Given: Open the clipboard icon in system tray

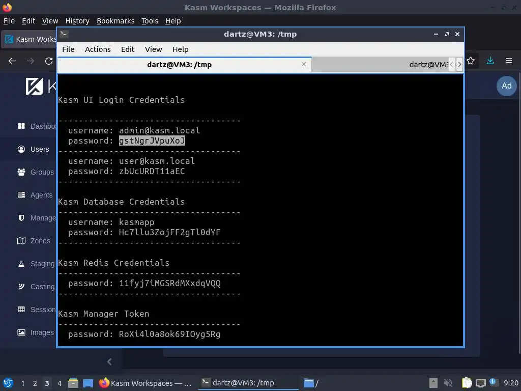Looking at the screenshot, I should (x=467, y=383).
